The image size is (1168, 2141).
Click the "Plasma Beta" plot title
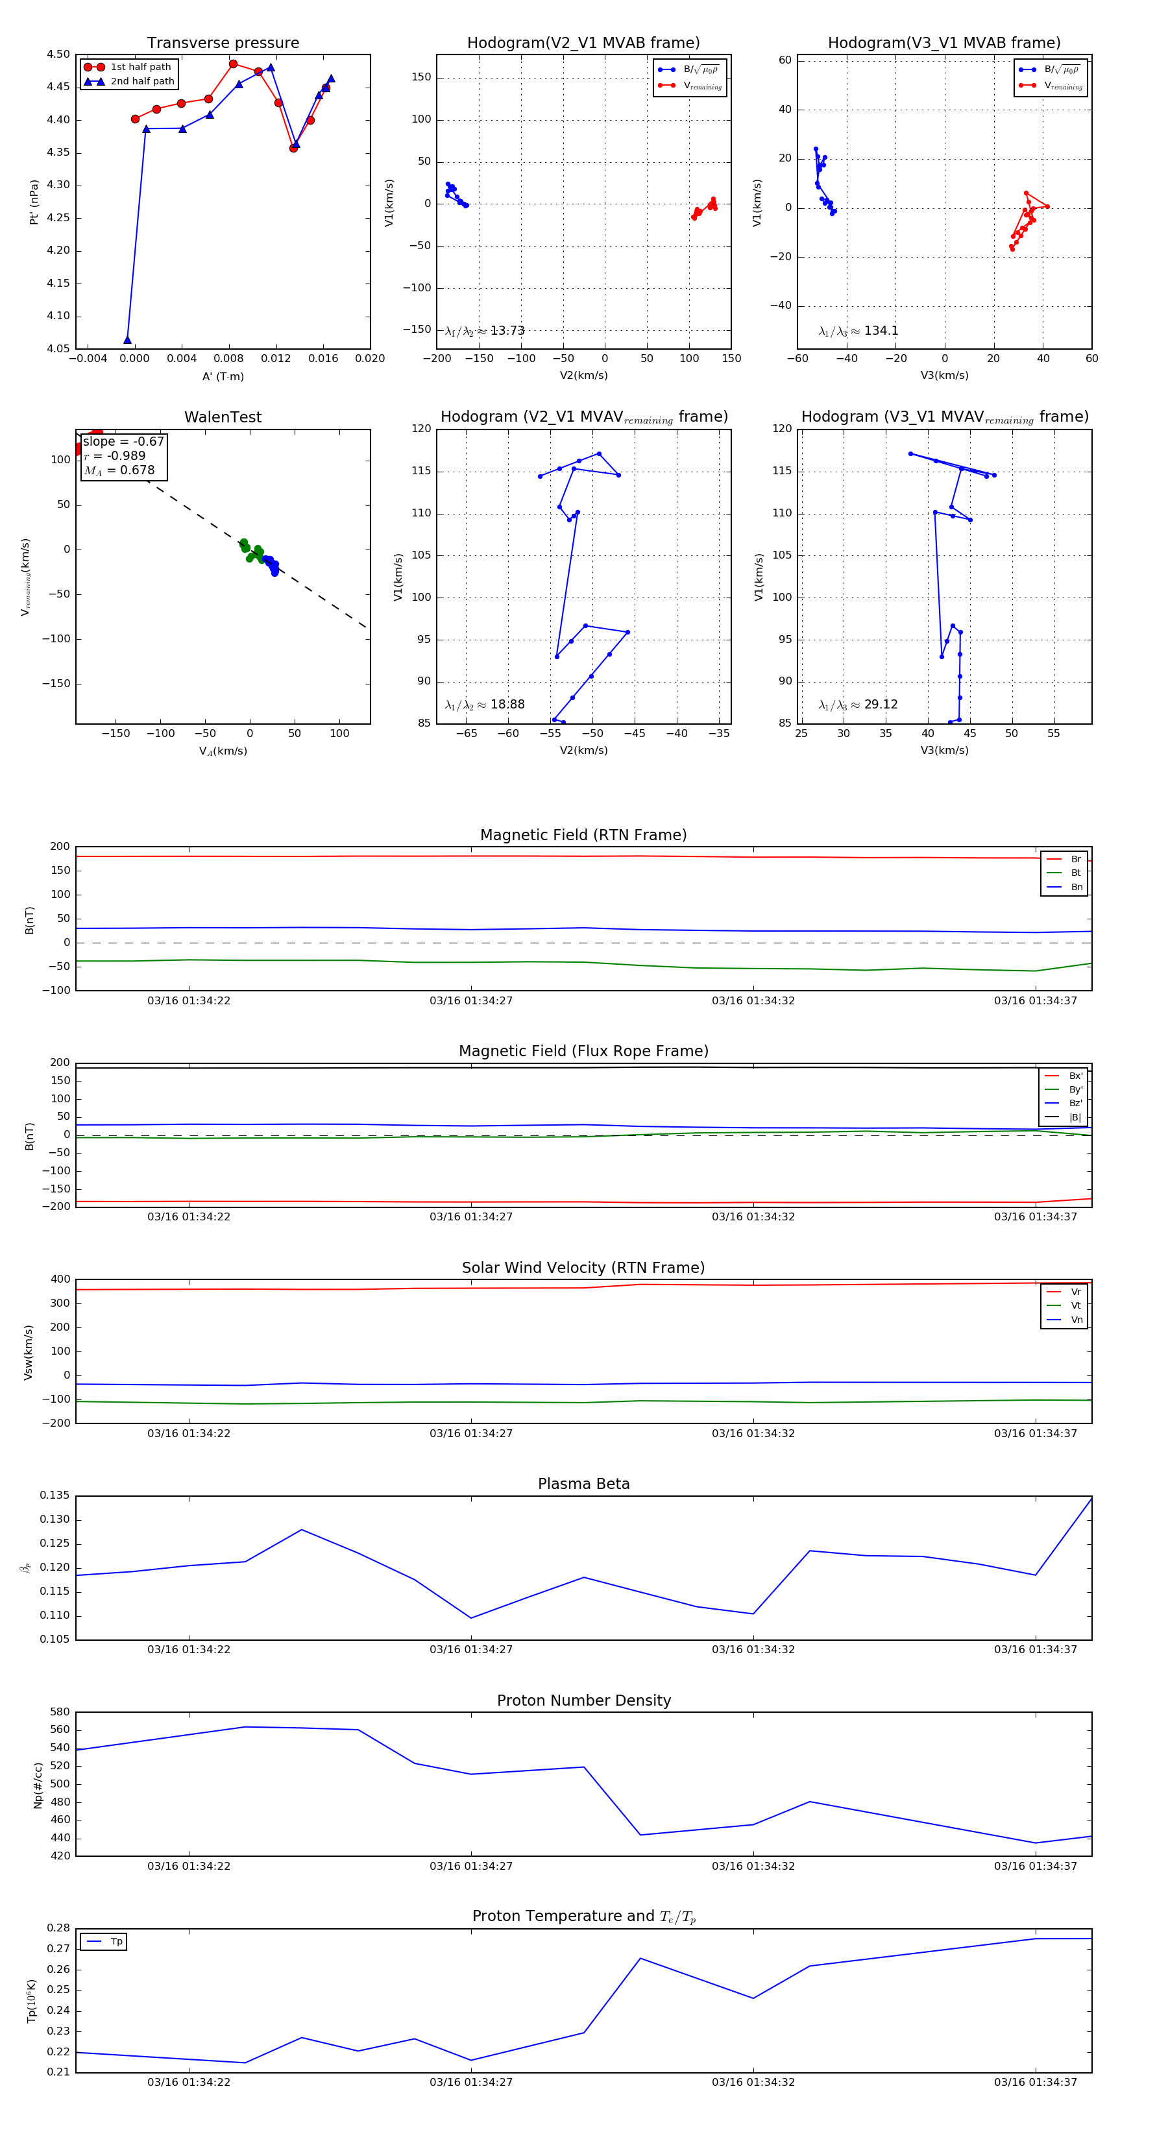pyautogui.click(x=583, y=1484)
